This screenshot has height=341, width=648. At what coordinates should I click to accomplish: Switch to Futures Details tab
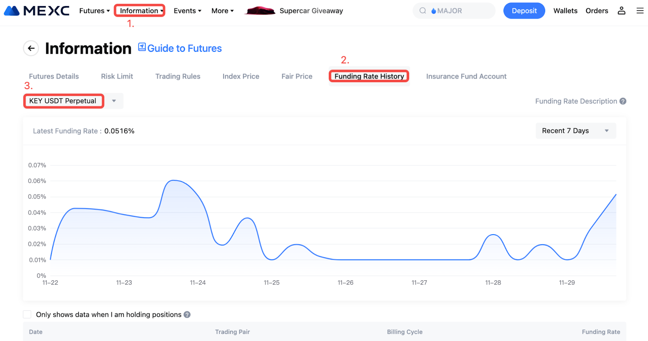pos(54,76)
